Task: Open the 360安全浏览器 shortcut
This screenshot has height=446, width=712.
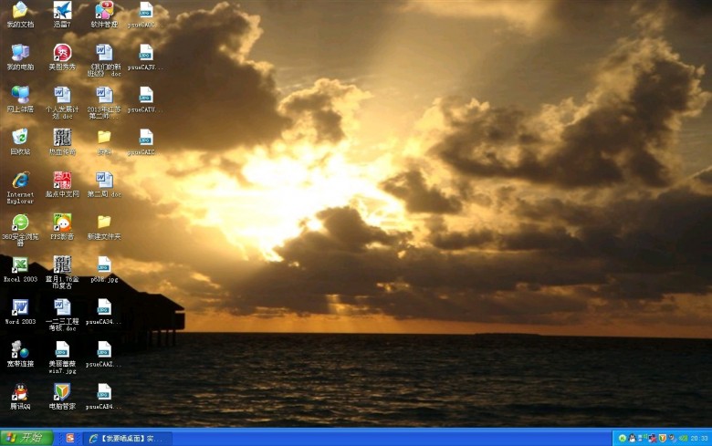Action: (x=19, y=223)
